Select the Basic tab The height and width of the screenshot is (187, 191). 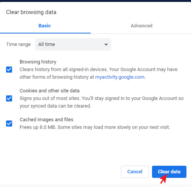44,26
